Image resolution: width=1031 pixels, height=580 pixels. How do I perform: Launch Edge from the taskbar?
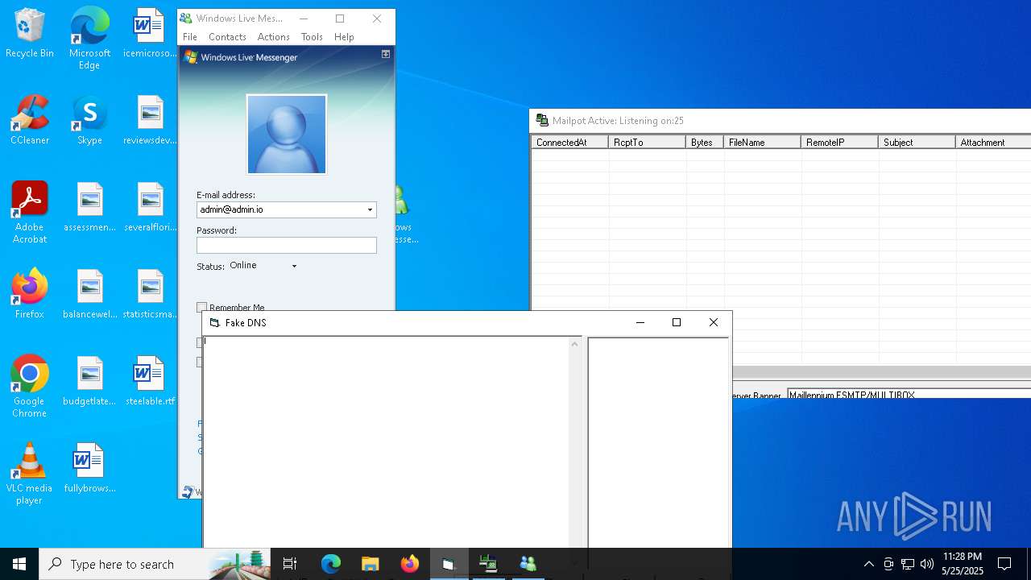coord(331,564)
